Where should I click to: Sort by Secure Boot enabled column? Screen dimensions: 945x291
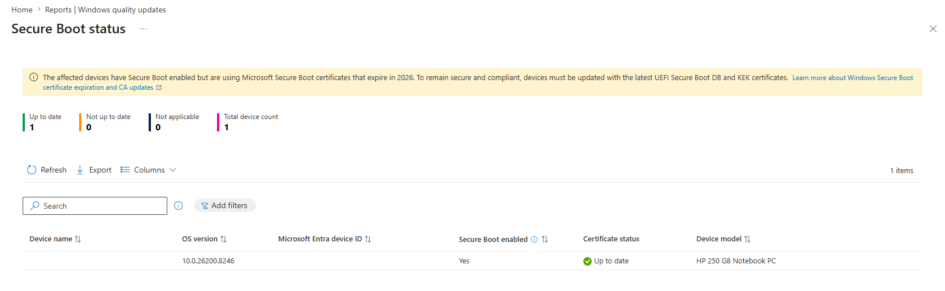[545, 239]
